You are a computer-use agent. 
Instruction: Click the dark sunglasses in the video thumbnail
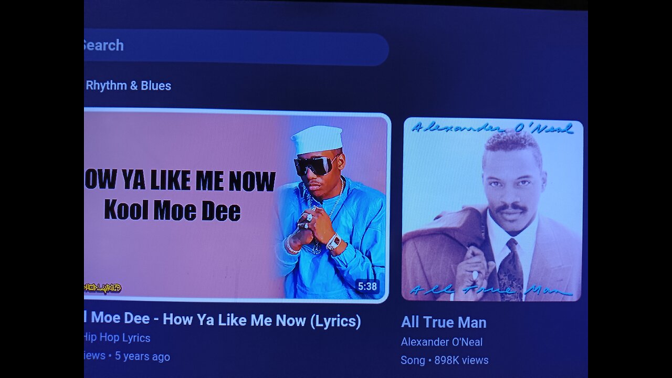tap(315, 165)
